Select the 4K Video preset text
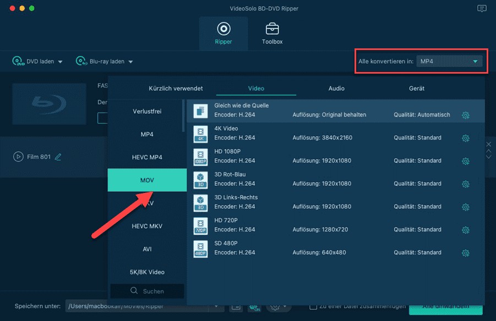Image resolution: width=496 pixels, height=321 pixels. tap(226, 129)
